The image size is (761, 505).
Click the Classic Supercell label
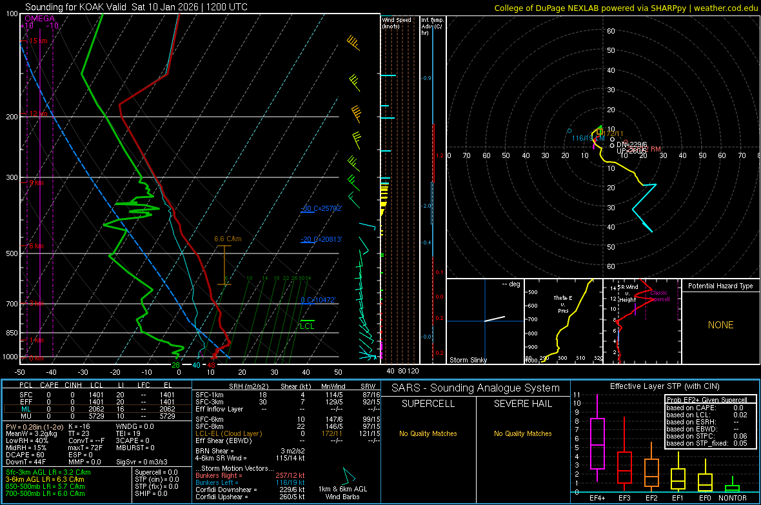click(658, 296)
